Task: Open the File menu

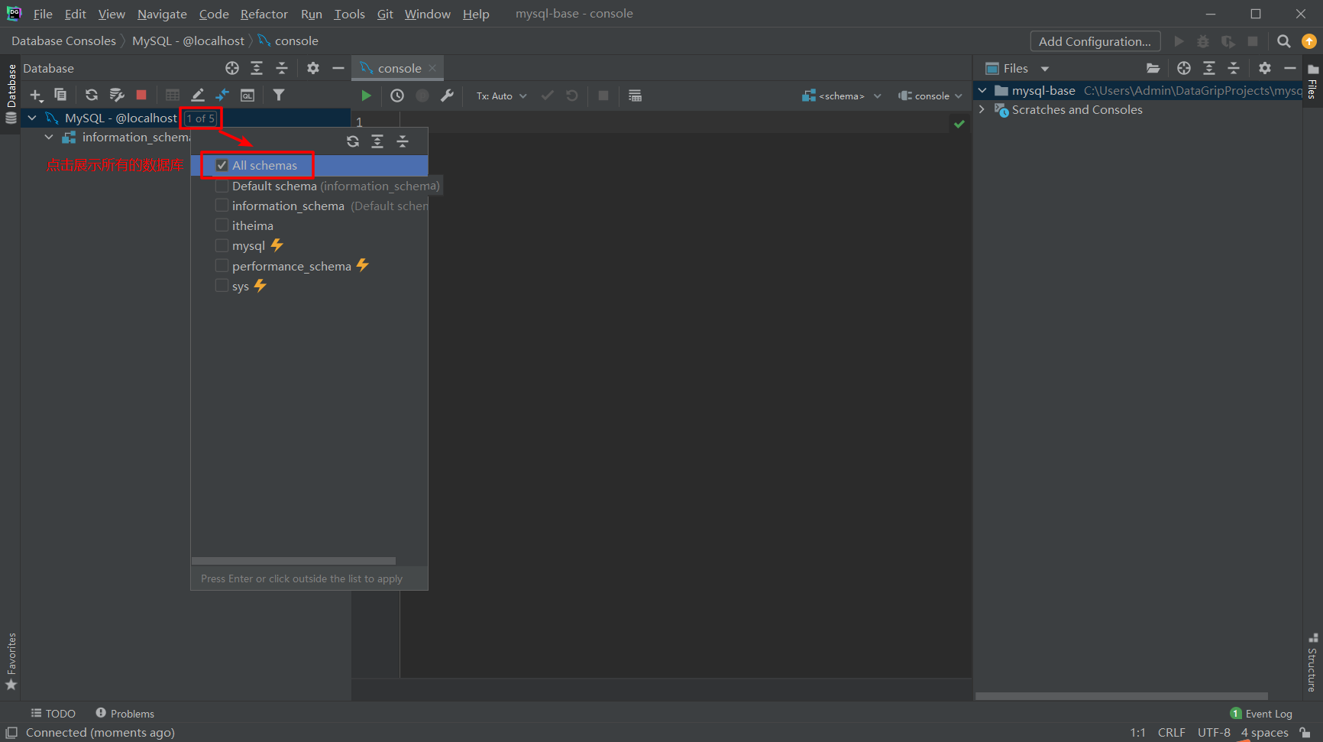Action: pyautogui.click(x=43, y=14)
